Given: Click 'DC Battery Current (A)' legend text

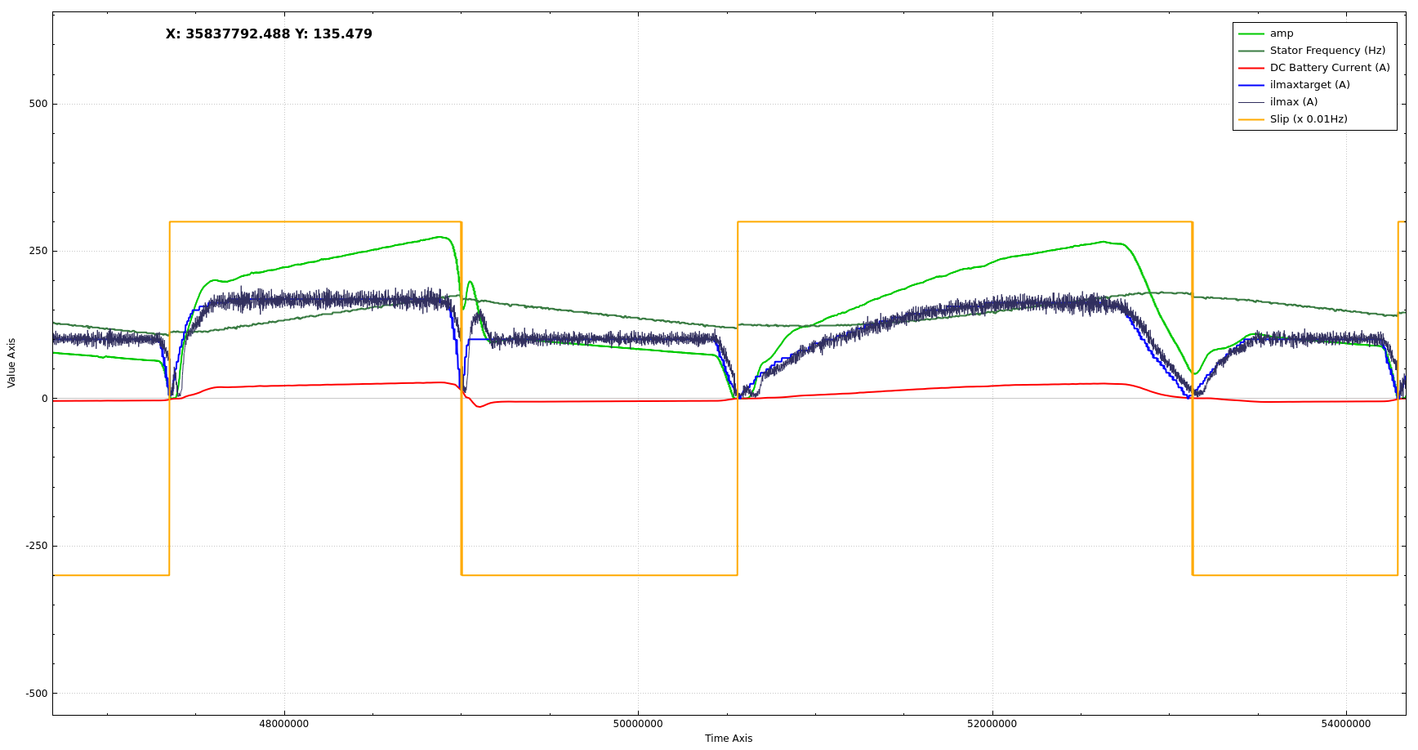Looking at the screenshot, I should [x=1329, y=68].
